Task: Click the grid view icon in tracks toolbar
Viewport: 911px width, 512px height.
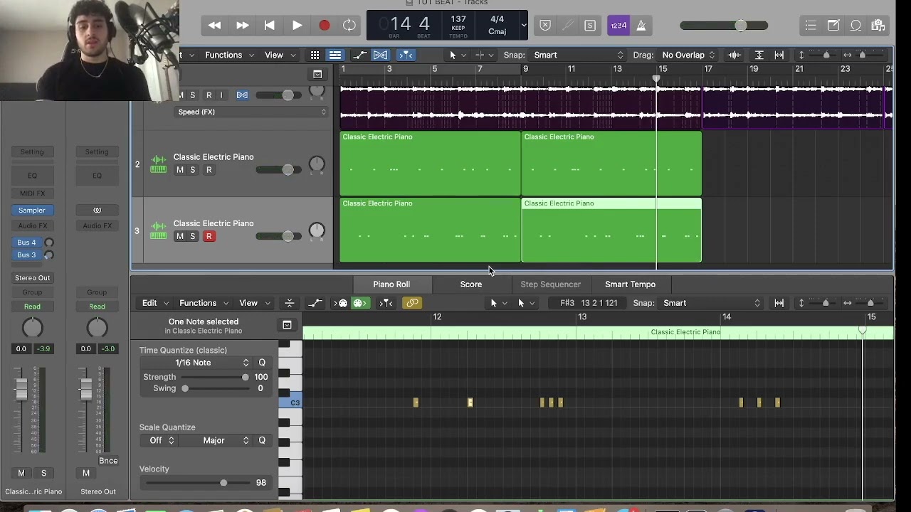Action: point(315,55)
